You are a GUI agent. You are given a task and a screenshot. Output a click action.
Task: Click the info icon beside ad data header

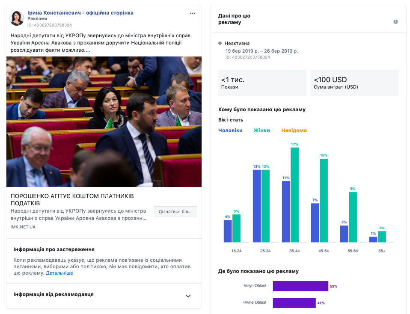[395, 22]
